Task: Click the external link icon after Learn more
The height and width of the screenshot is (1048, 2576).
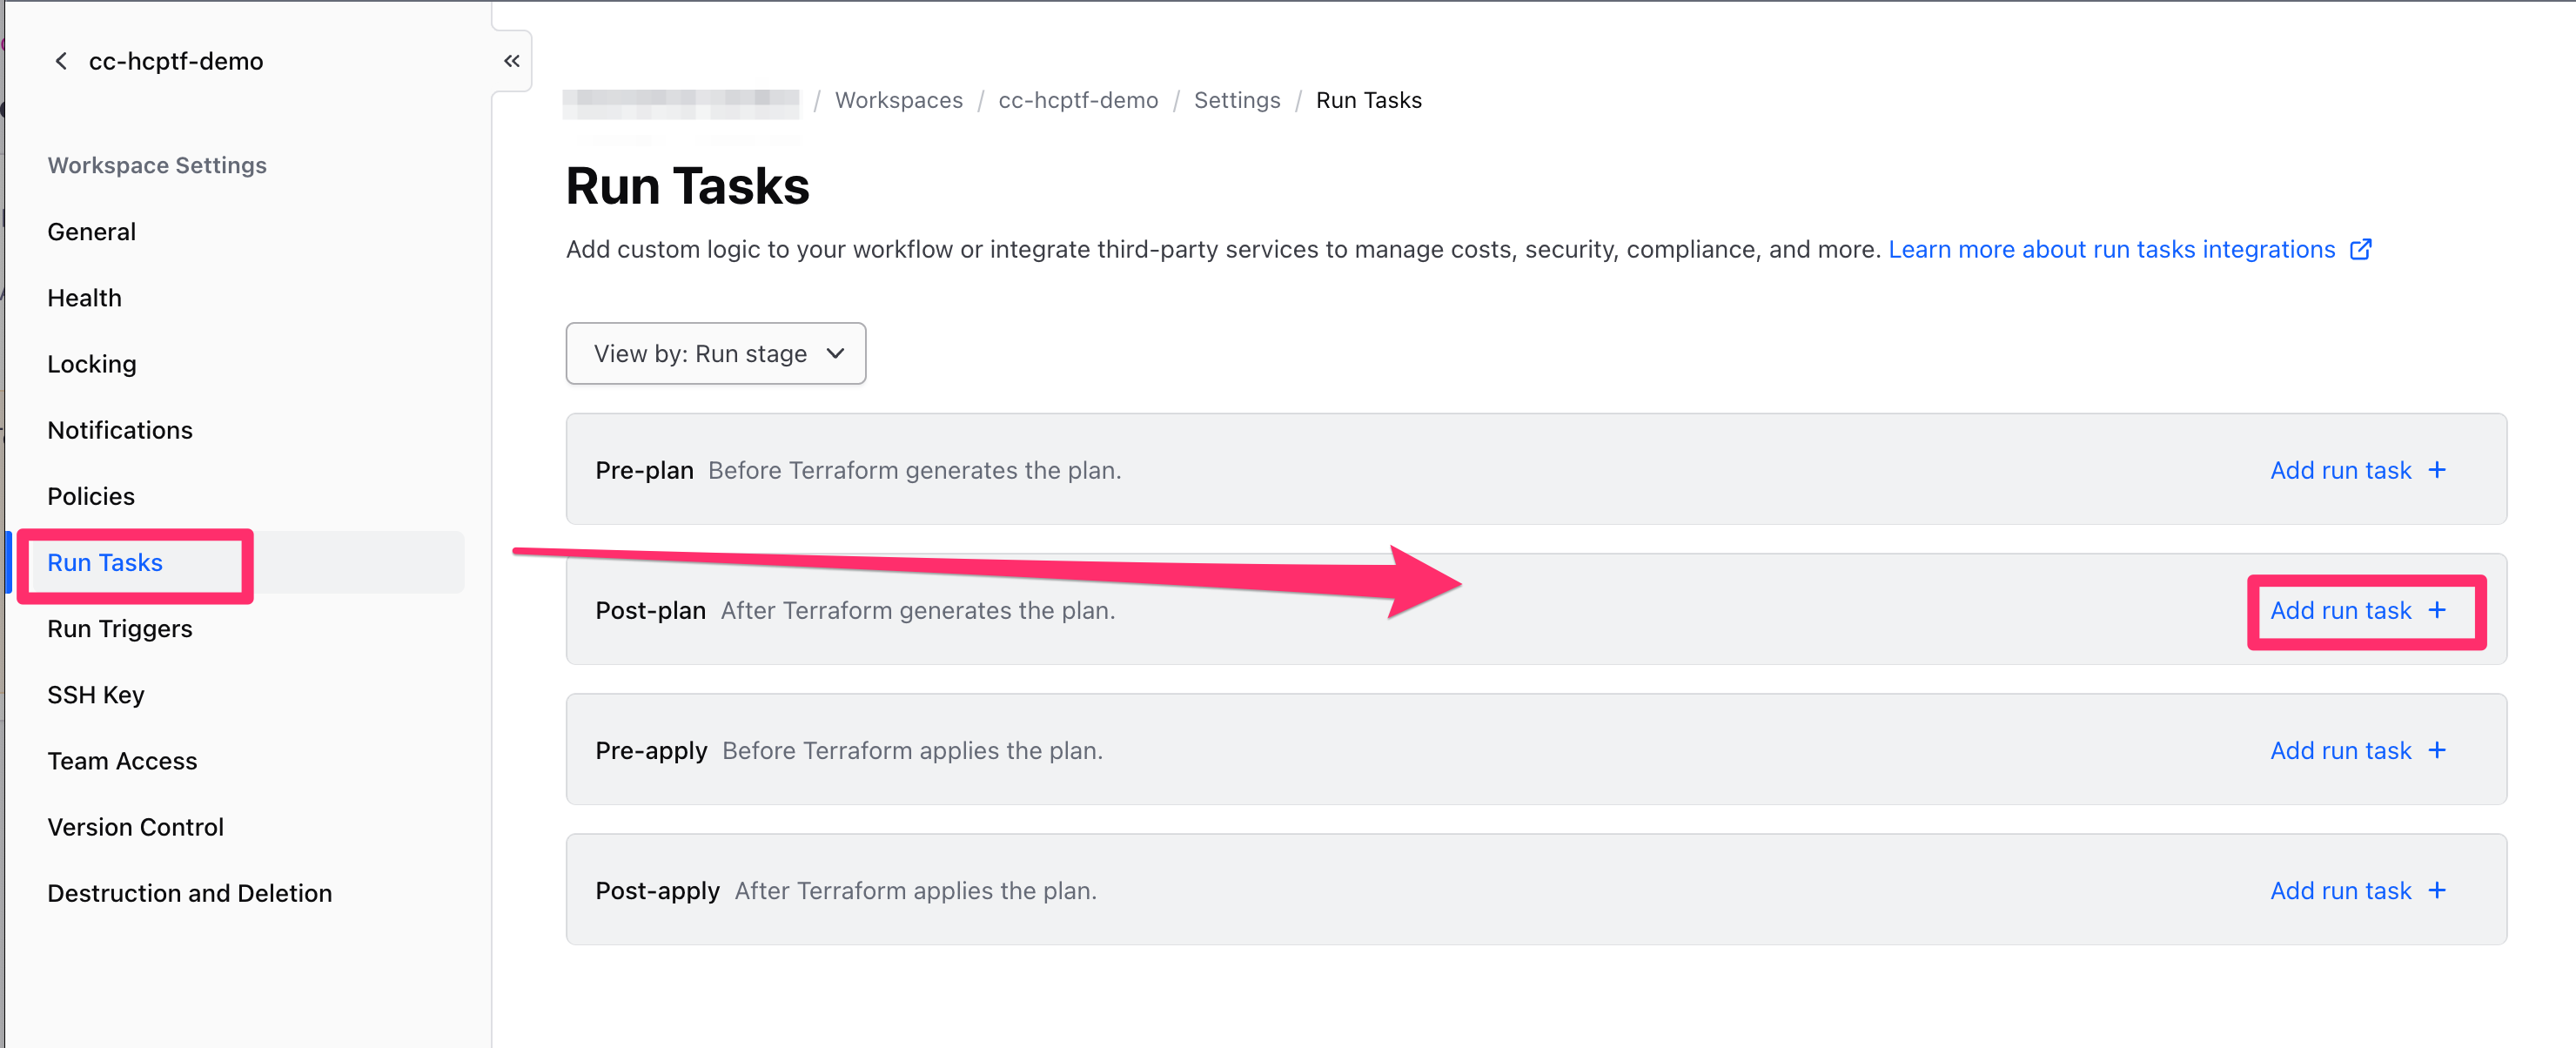Action: pos(2360,249)
